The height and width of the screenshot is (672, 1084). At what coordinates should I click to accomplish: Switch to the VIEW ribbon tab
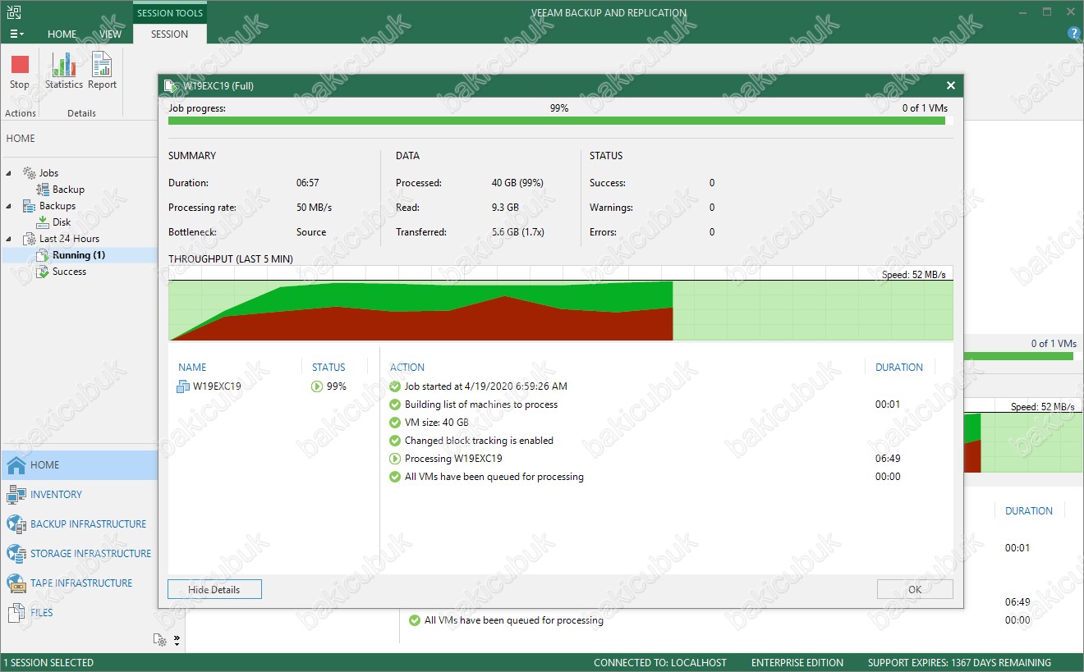tap(110, 34)
